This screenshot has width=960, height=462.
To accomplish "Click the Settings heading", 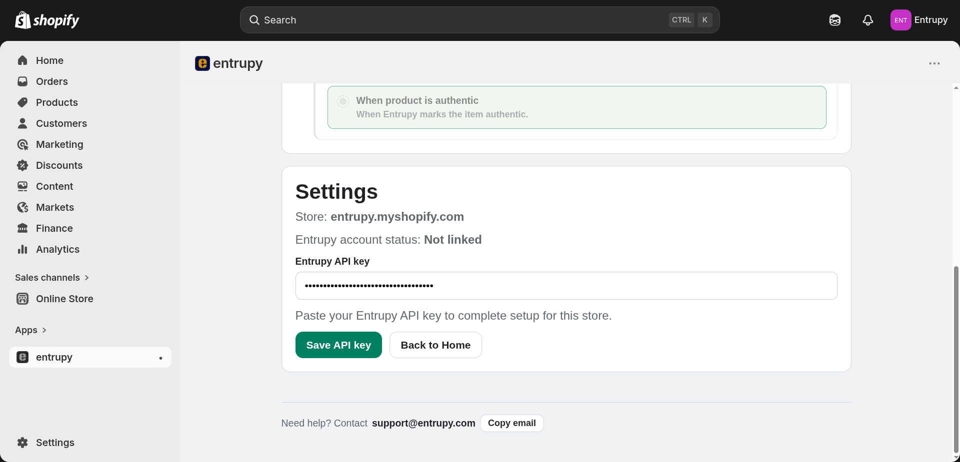I will [x=336, y=192].
